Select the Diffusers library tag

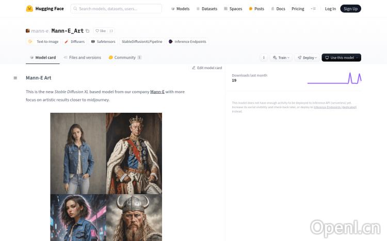(x=74, y=41)
